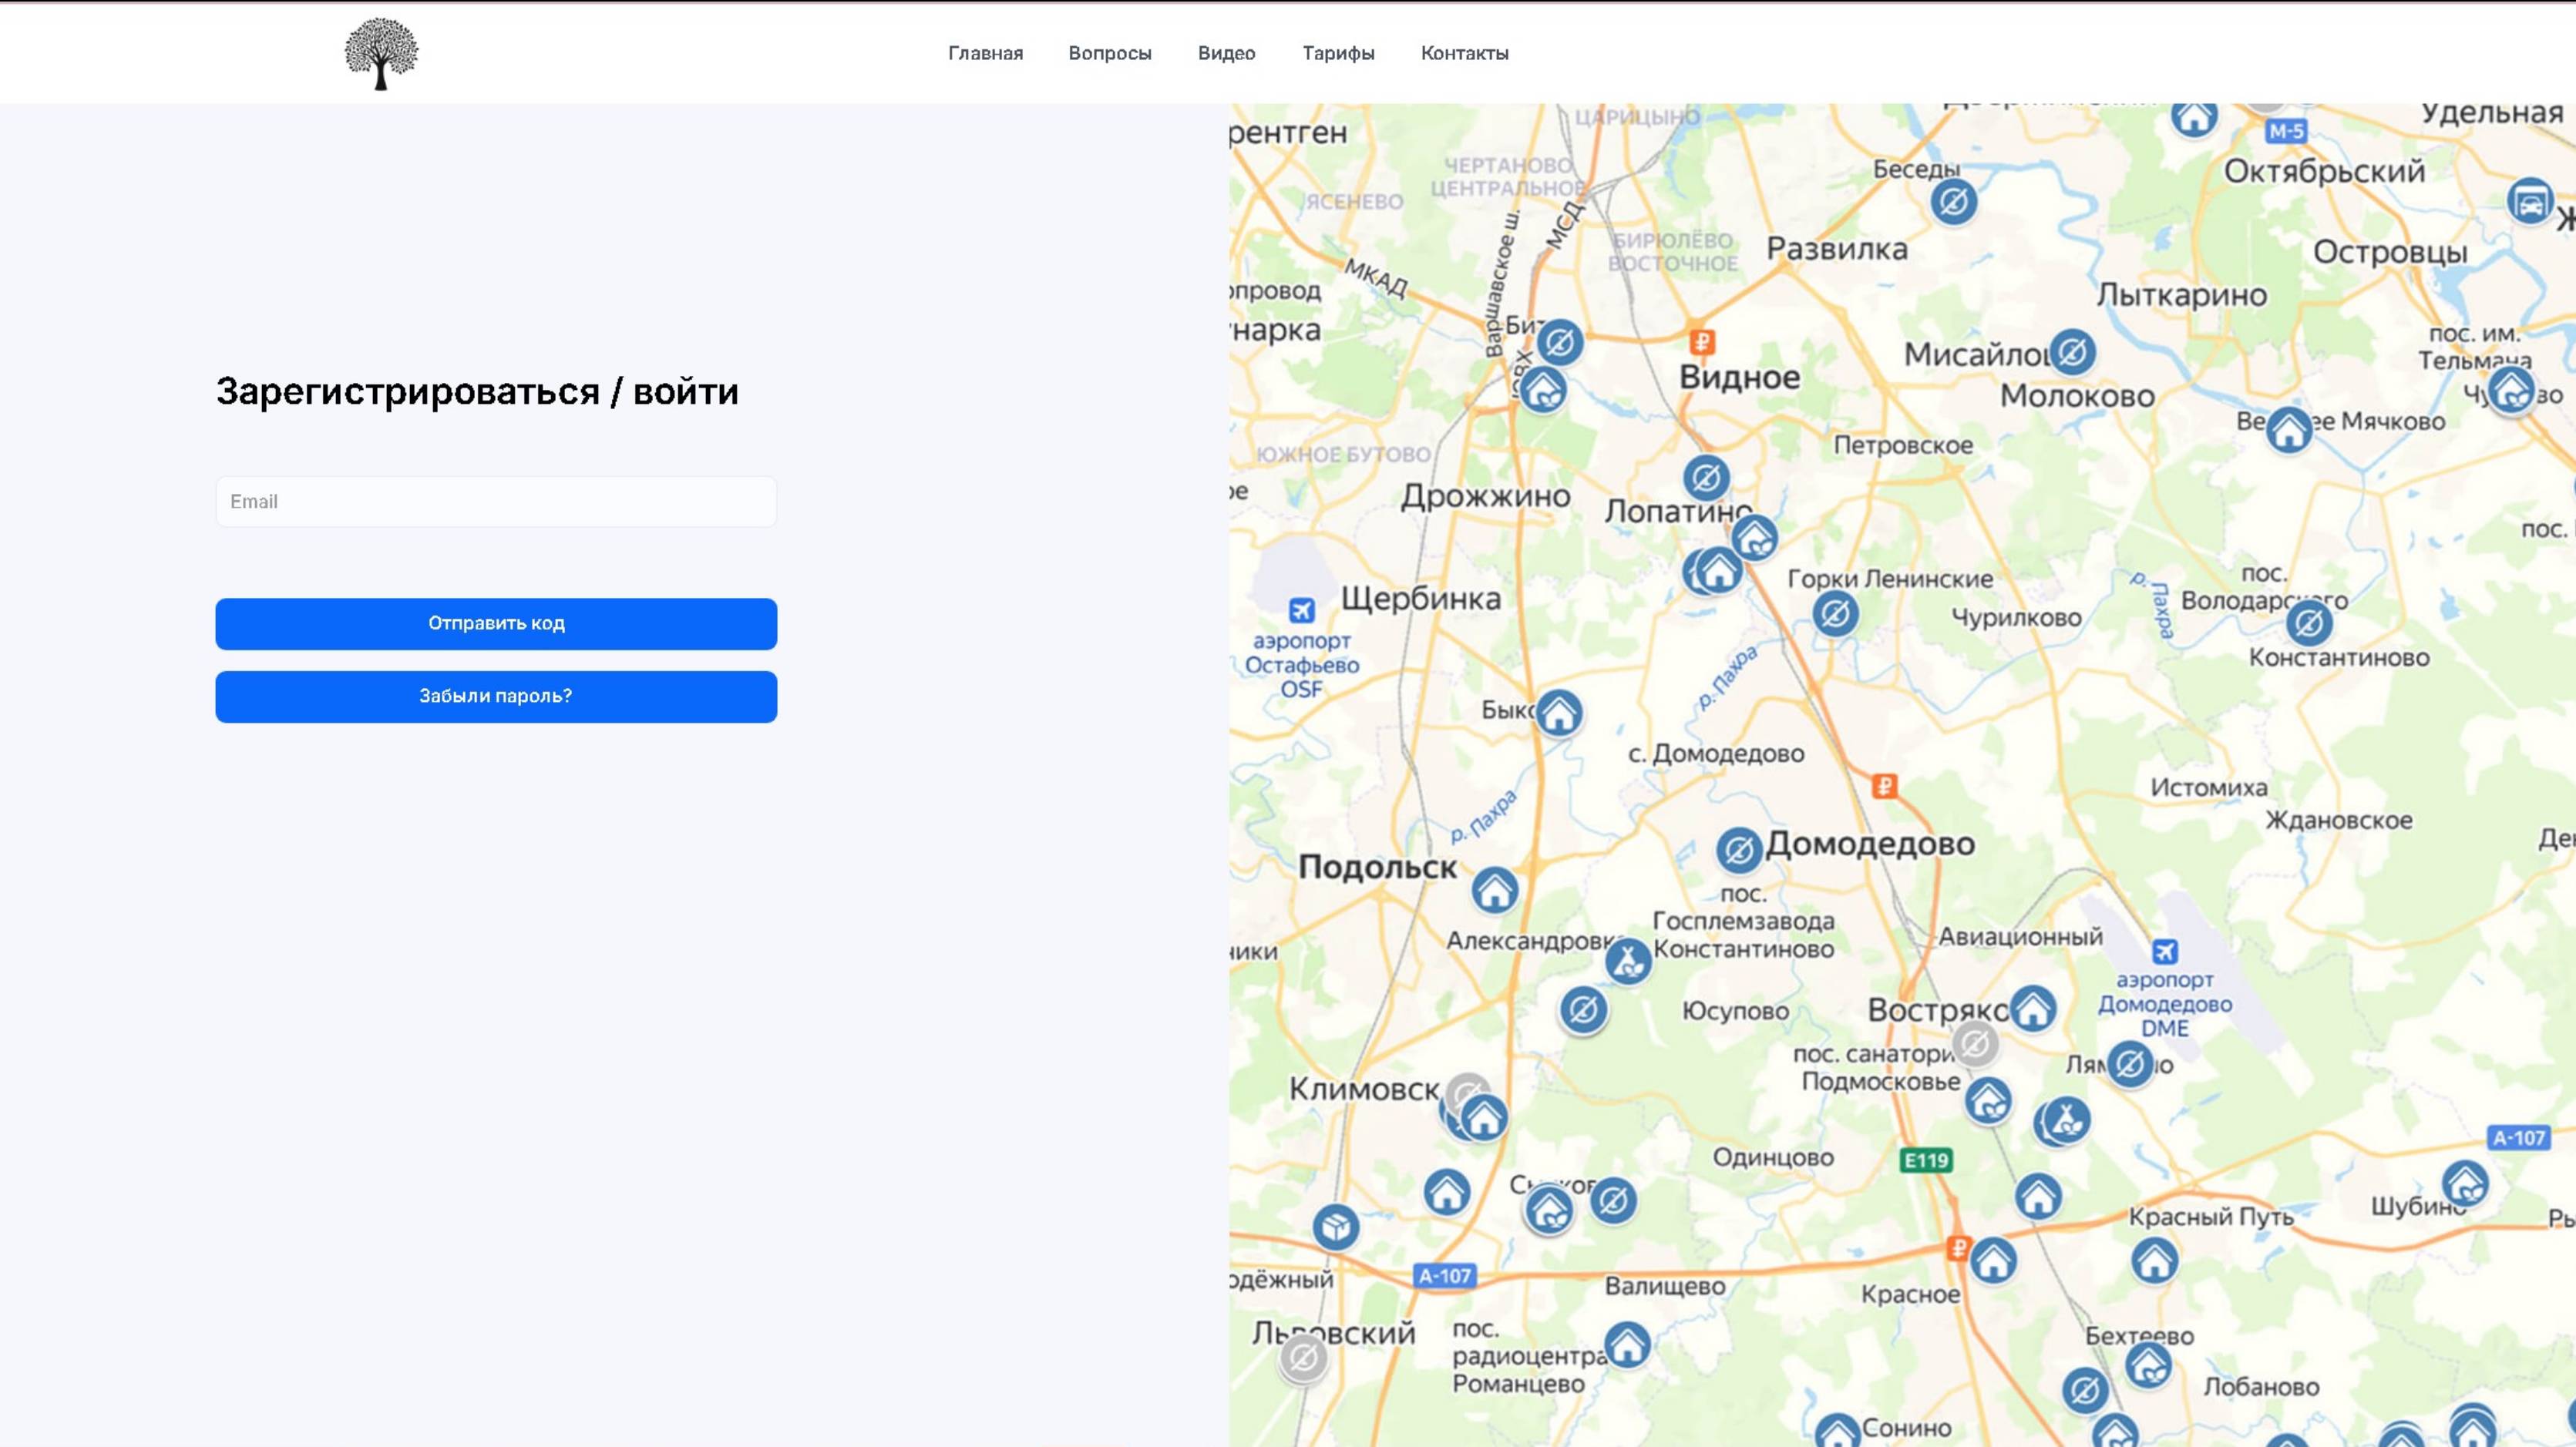Click the Забыли пароль? button

coord(496,697)
